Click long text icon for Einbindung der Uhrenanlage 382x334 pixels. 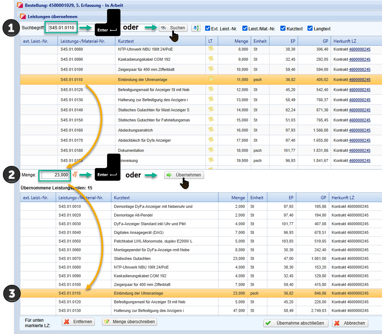click(x=211, y=79)
